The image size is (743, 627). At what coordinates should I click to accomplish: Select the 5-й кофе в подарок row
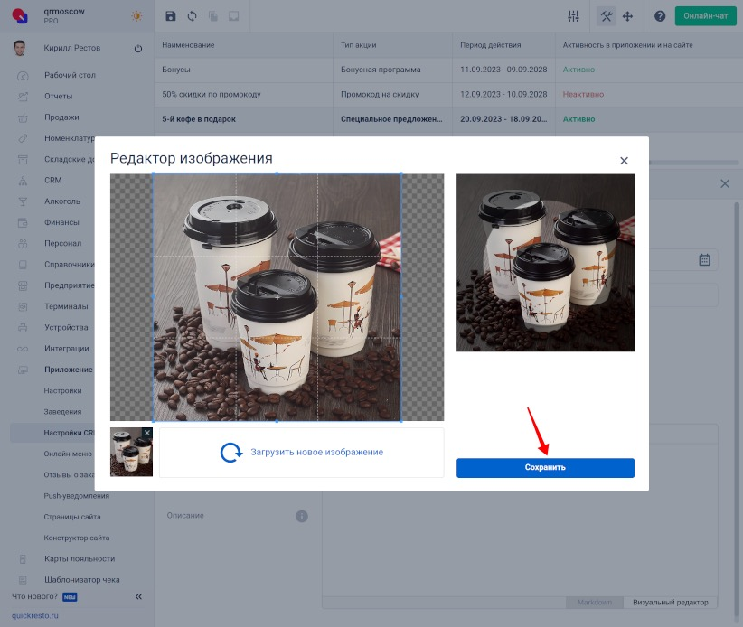pos(448,119)
